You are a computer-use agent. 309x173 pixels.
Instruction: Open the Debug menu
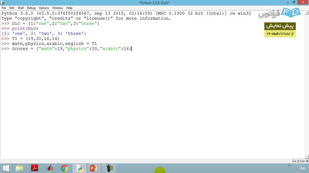click(x=31, y=8)
